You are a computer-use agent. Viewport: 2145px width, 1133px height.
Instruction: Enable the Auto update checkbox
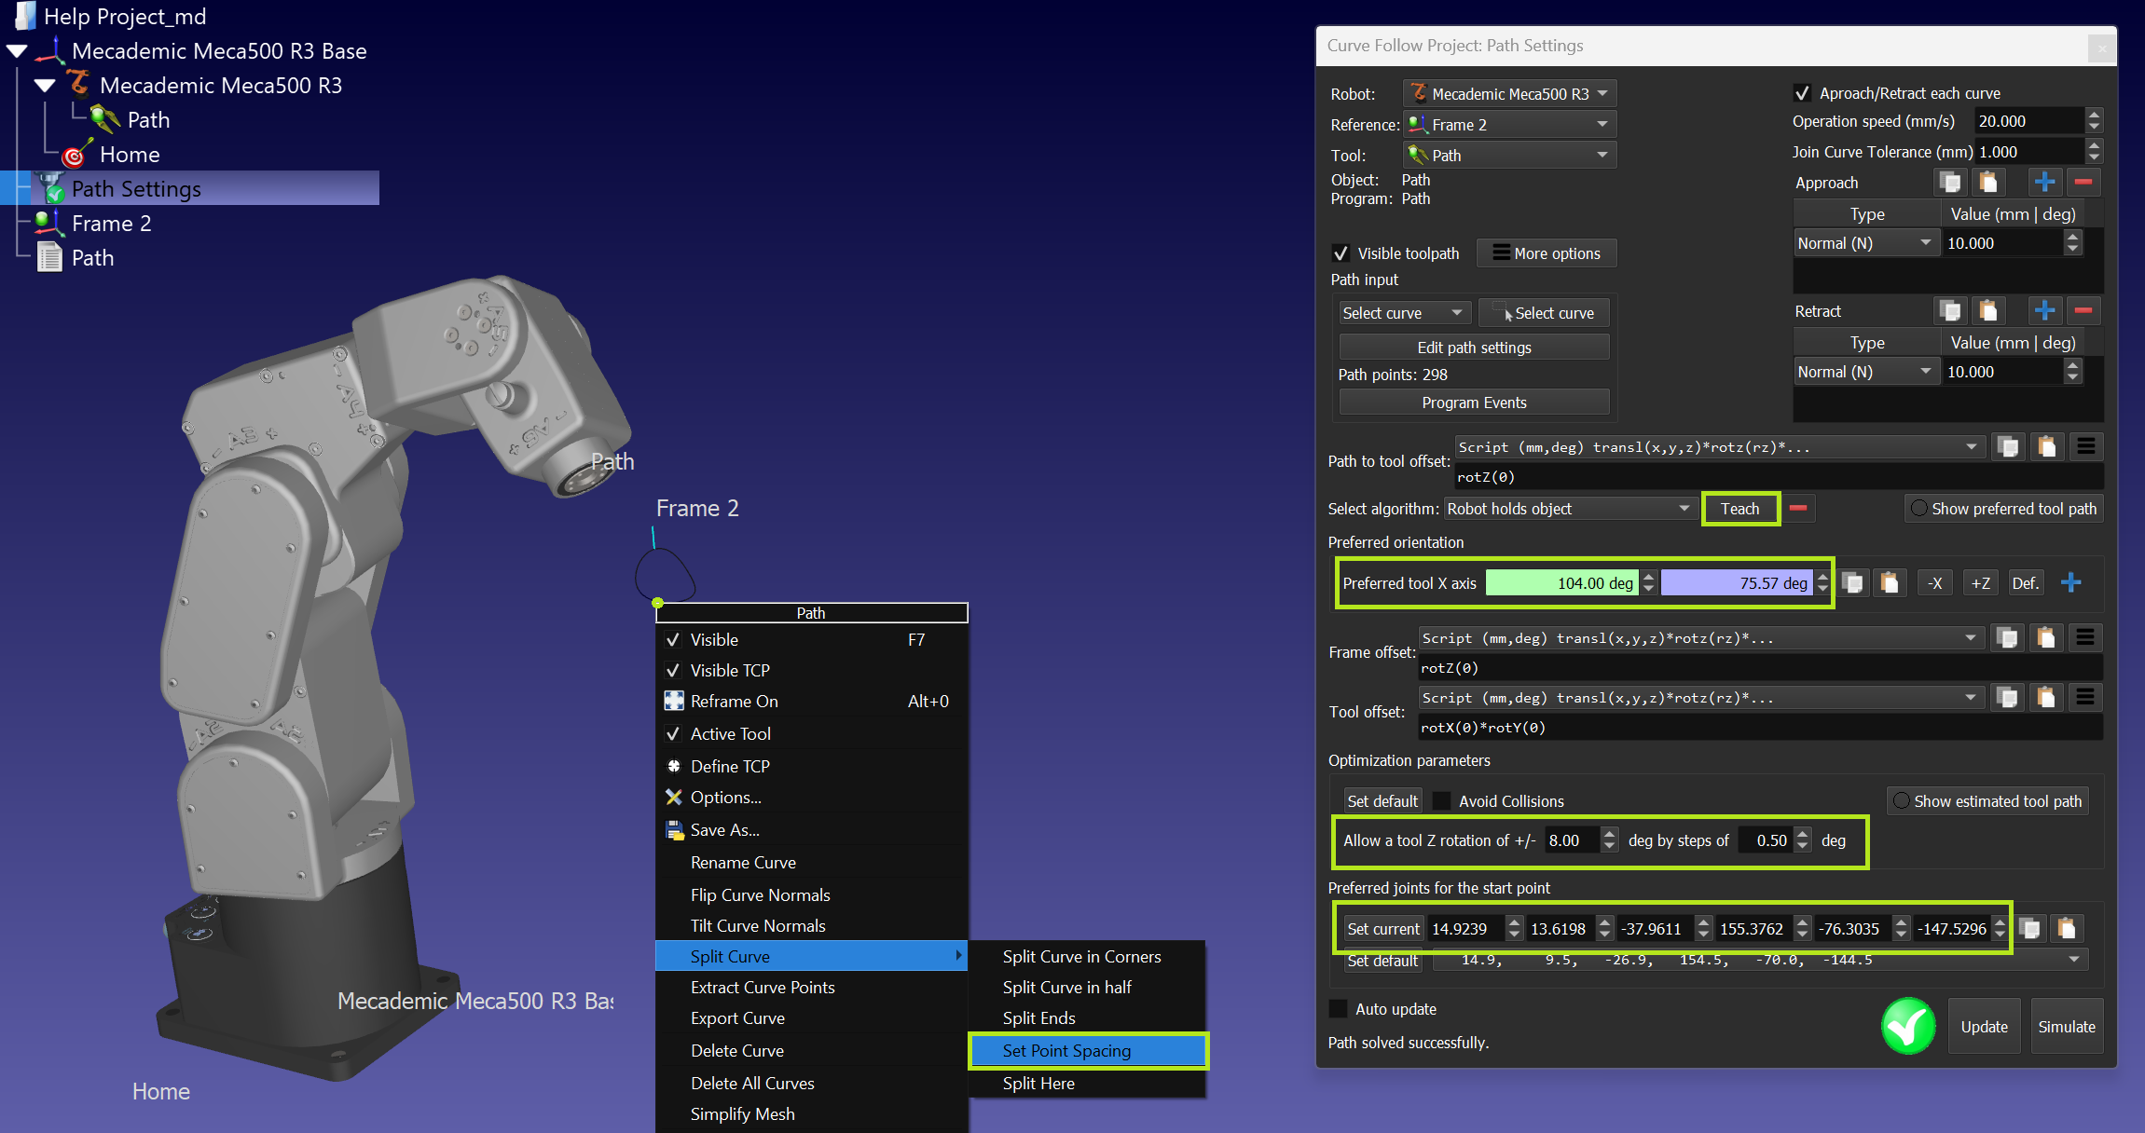pyautogui.click(x=1339, y=1009)
